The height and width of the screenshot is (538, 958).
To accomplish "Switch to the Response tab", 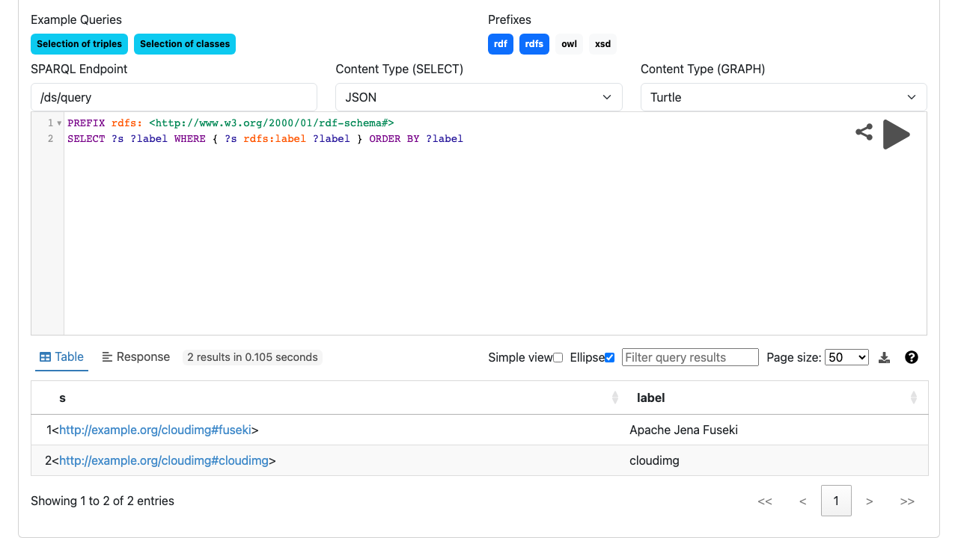I will [136, 357].
